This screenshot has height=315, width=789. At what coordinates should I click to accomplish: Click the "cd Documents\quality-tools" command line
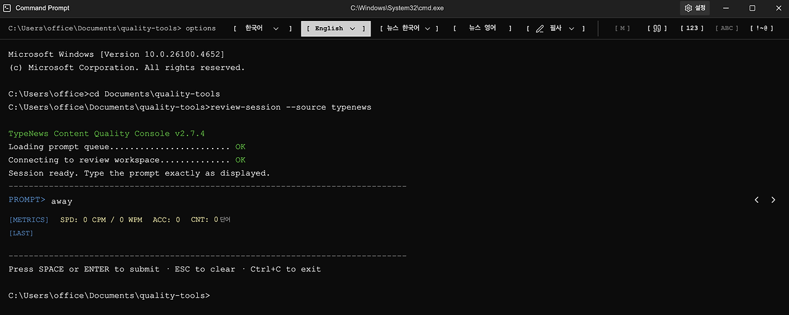click(114, 94)
